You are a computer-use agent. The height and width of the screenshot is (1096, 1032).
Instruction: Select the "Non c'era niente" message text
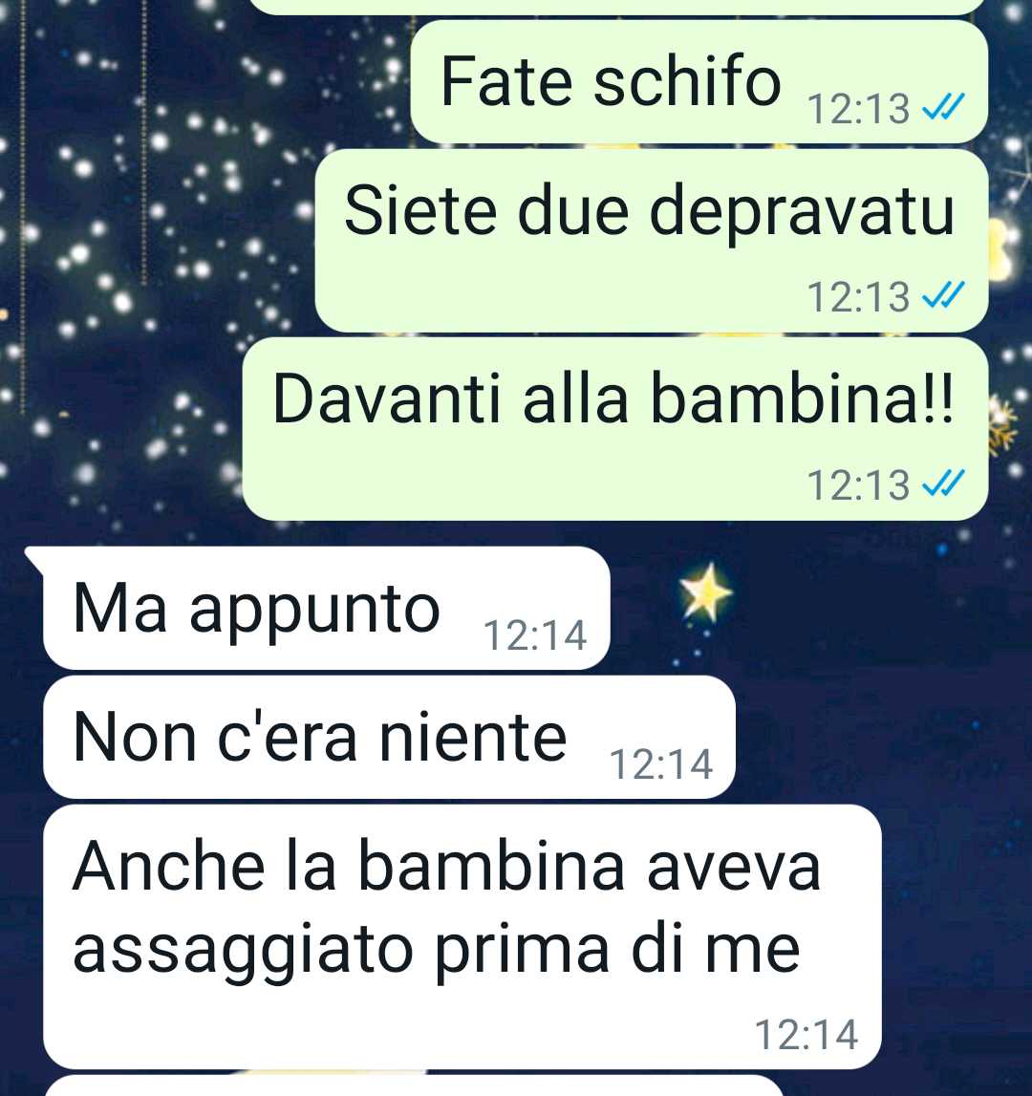click(x=319, y=738)
